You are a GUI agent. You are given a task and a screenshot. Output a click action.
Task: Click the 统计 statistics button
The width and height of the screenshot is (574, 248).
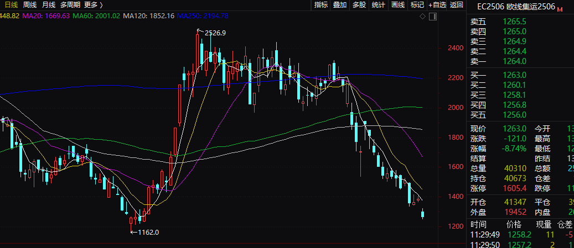pyautogui.click(x=379, y=5)
